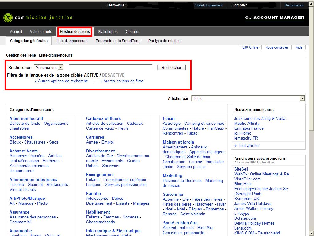Open the Saint Valentin subcategory
The height and width of the screenshot is (236, 314).
tap(193, 214)
